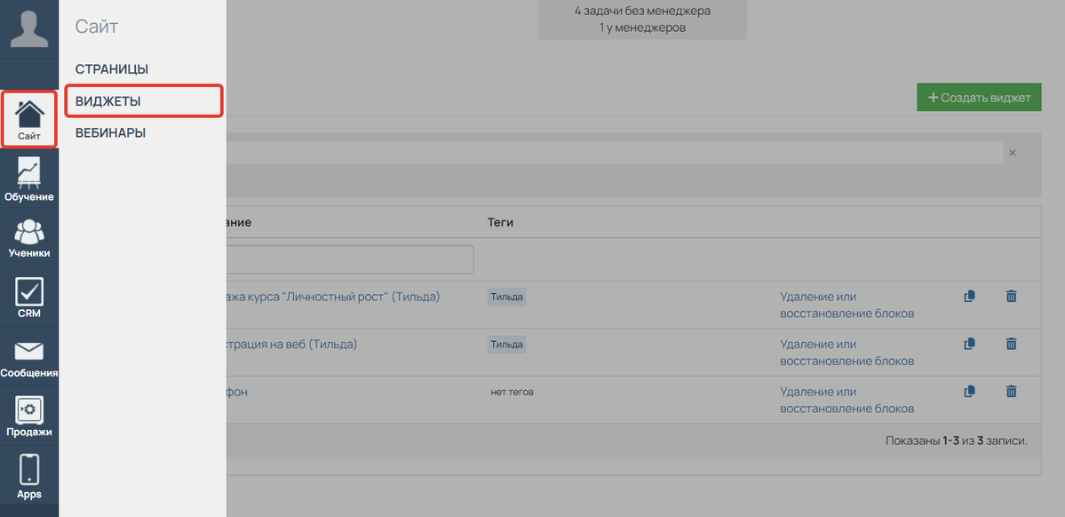Open the Продажи safe icon
The height and width of the screenshot is (517, 1065).
[29, 417]
